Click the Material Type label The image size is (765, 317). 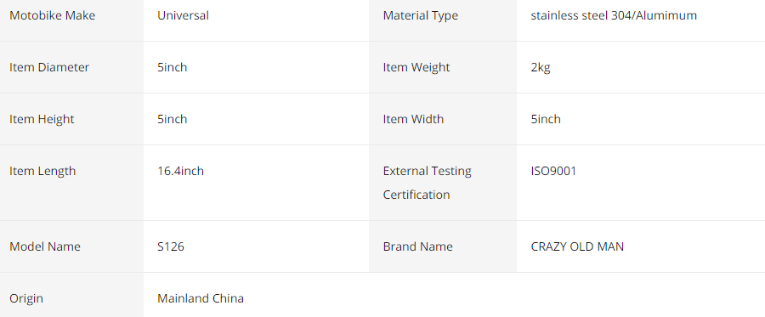(421, 15)
